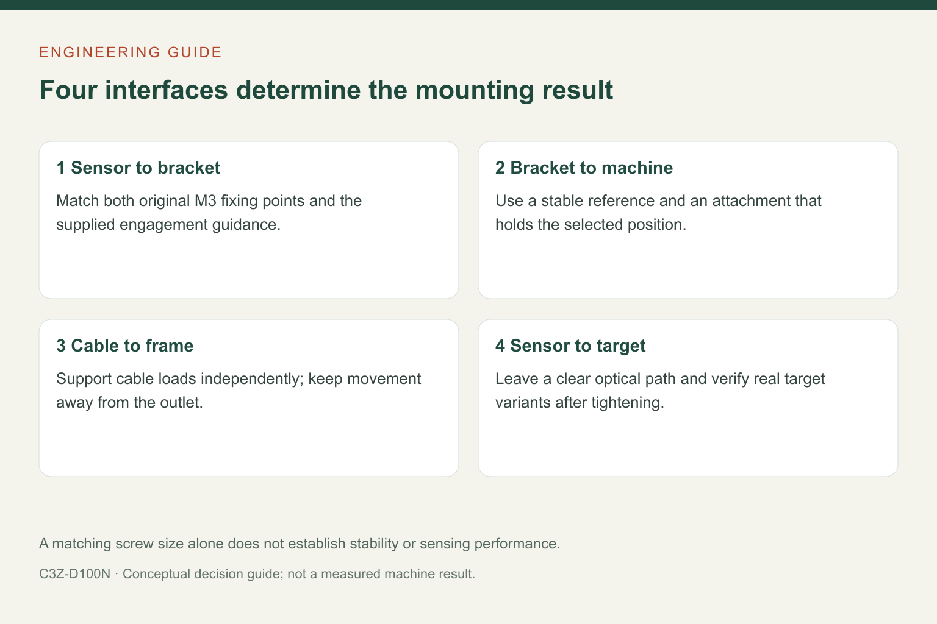Click the 'ENGINEERING GUIDE' label
Image resolution: width=937 pixels, height=624 pixels.
tap(131, 52)
